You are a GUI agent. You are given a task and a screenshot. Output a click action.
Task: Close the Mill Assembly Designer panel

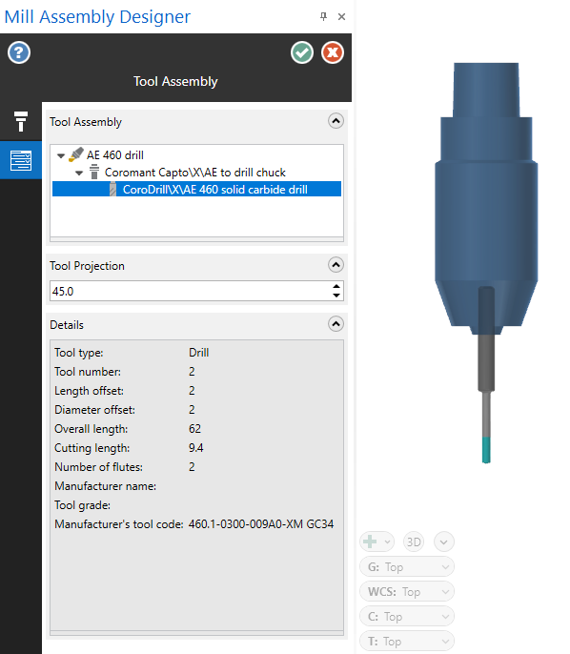click(341, 17)
